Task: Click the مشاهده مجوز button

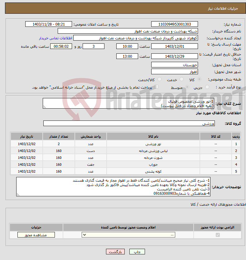Action: point(36,235)
